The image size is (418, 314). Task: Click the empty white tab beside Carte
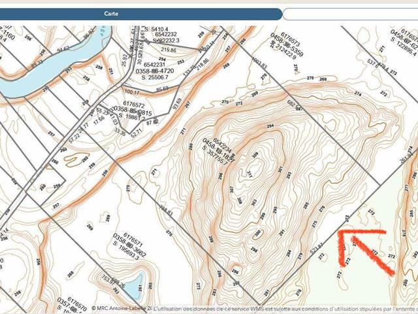coord(349,14)
